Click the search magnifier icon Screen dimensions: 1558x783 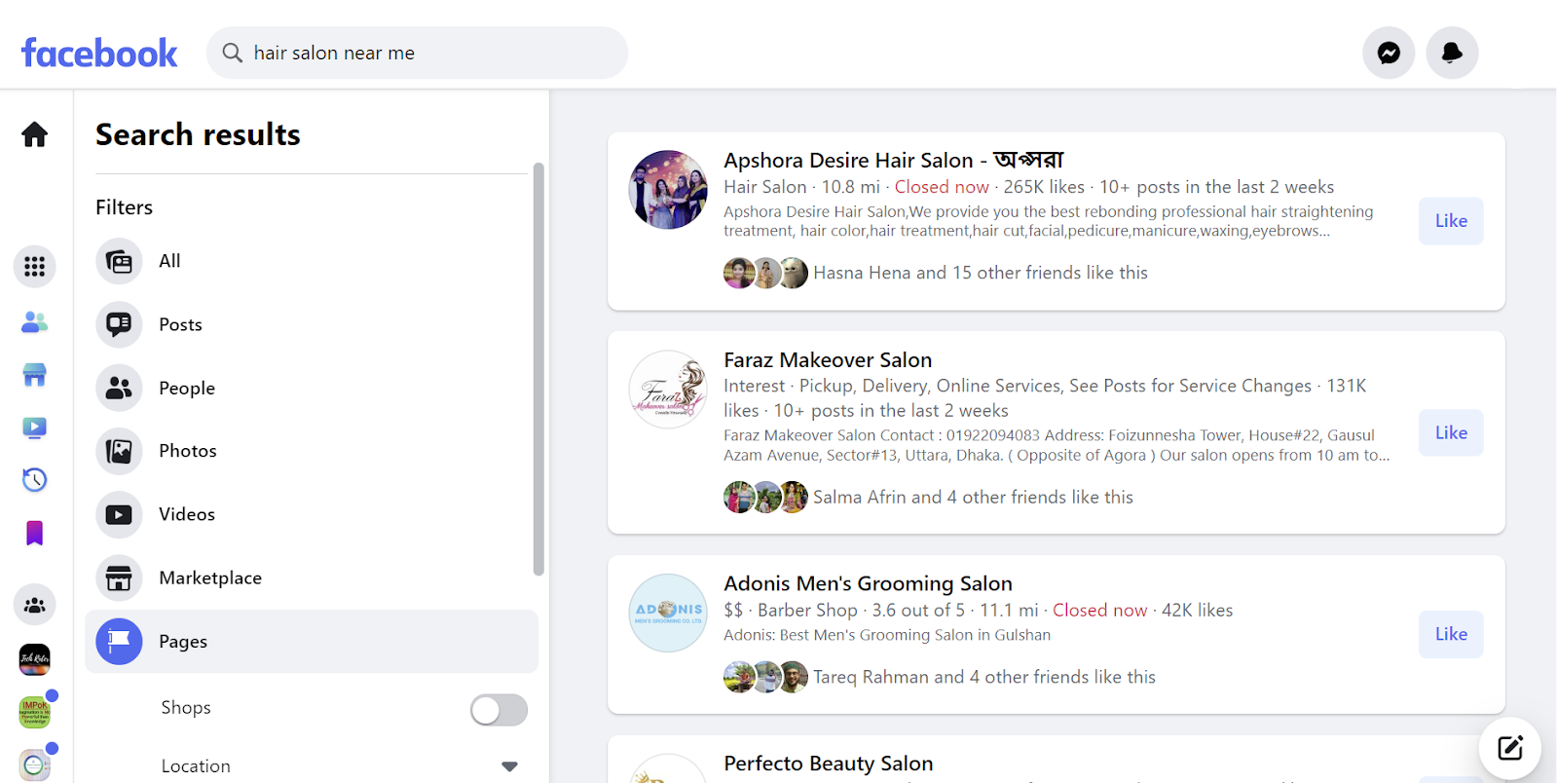point(232,53)
